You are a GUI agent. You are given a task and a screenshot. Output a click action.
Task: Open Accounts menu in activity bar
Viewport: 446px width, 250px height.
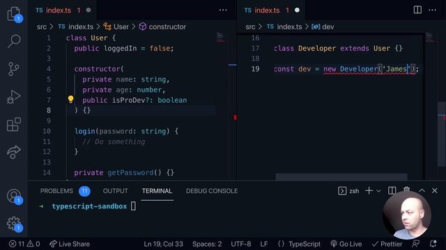pyautogui.click(x=14, y=196)
